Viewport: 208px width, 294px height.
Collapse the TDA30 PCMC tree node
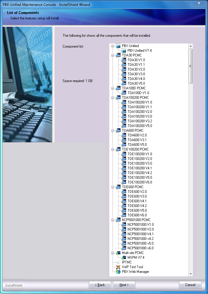click(x=113, y=55)
